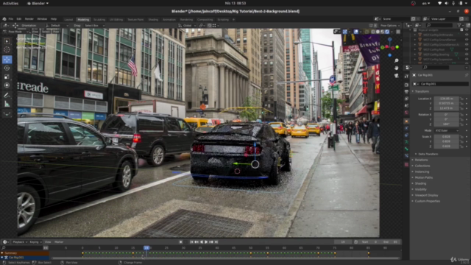Click the blue Z axis of the navigation gizmo
471x265 pixels.
click(389, 39)
